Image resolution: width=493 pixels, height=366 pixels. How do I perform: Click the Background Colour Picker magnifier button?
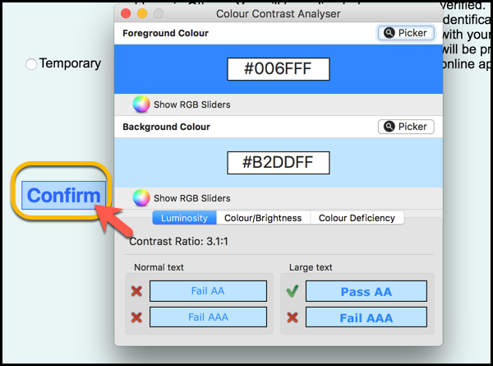click(406, 127)
